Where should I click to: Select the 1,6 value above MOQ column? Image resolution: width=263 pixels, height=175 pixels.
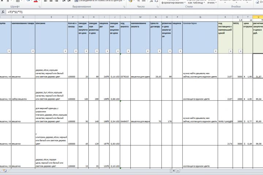(x=238, y=20)
